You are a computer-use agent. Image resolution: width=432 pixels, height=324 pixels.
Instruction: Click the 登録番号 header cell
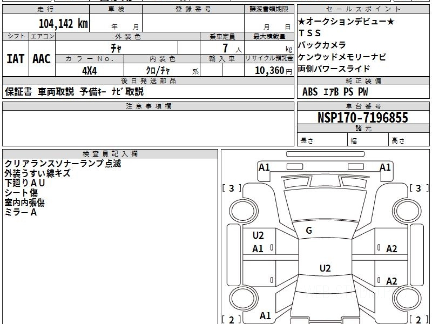[193, 9]
